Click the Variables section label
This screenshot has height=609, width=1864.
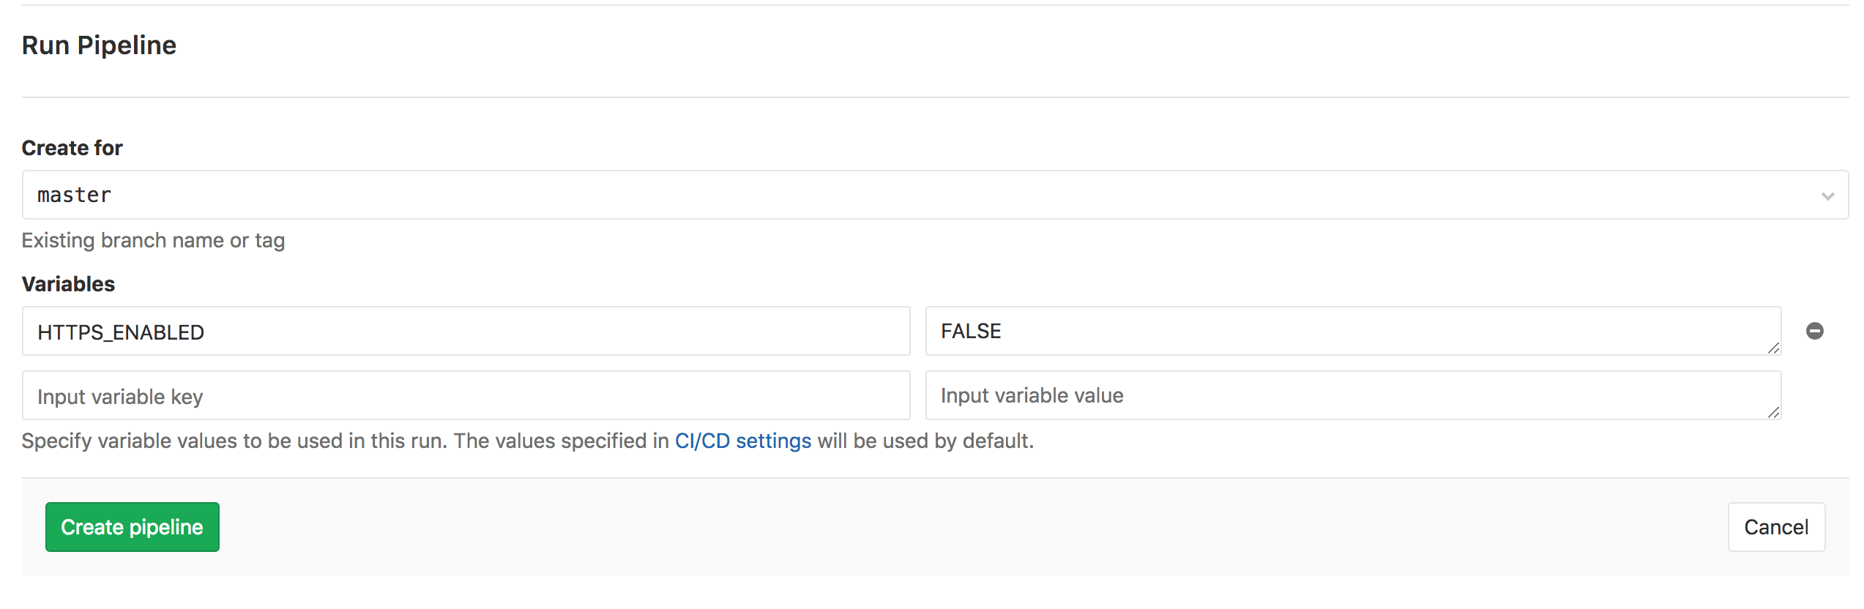[x=67, y=284]
